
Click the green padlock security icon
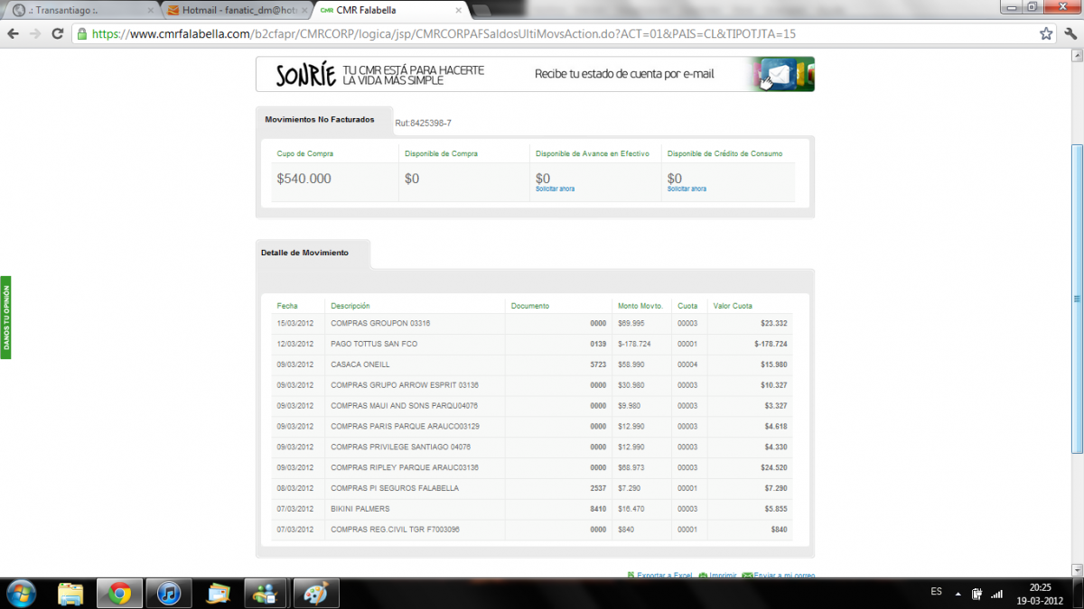click(82, 33)
